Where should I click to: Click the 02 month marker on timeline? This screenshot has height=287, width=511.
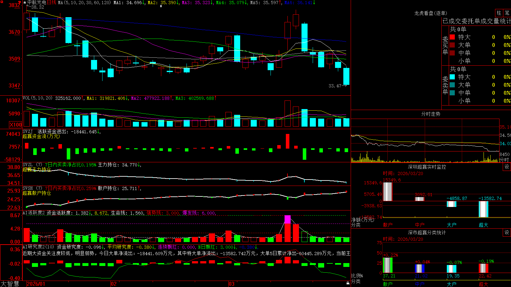pos(113,283)
